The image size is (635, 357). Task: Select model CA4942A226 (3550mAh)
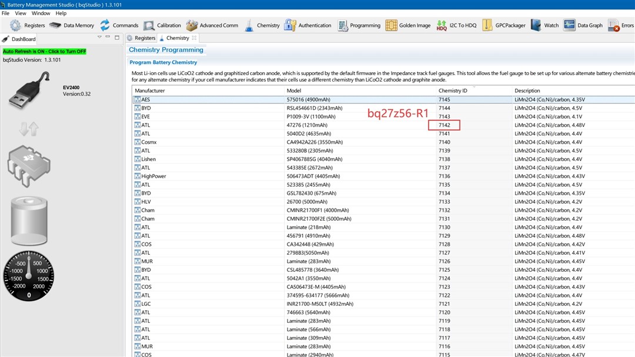coord(315,142)
